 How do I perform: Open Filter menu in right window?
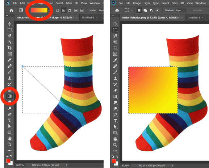(175, 3)
